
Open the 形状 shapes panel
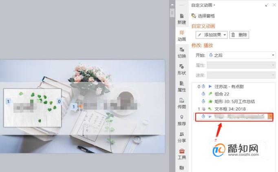[181, 70]
